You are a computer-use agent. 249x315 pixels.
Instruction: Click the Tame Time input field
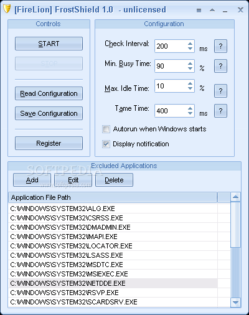point(171,111)
